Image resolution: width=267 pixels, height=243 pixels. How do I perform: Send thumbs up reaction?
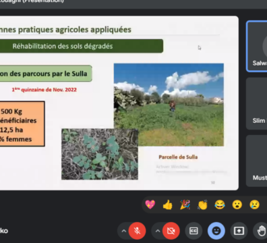pos(167,205)
